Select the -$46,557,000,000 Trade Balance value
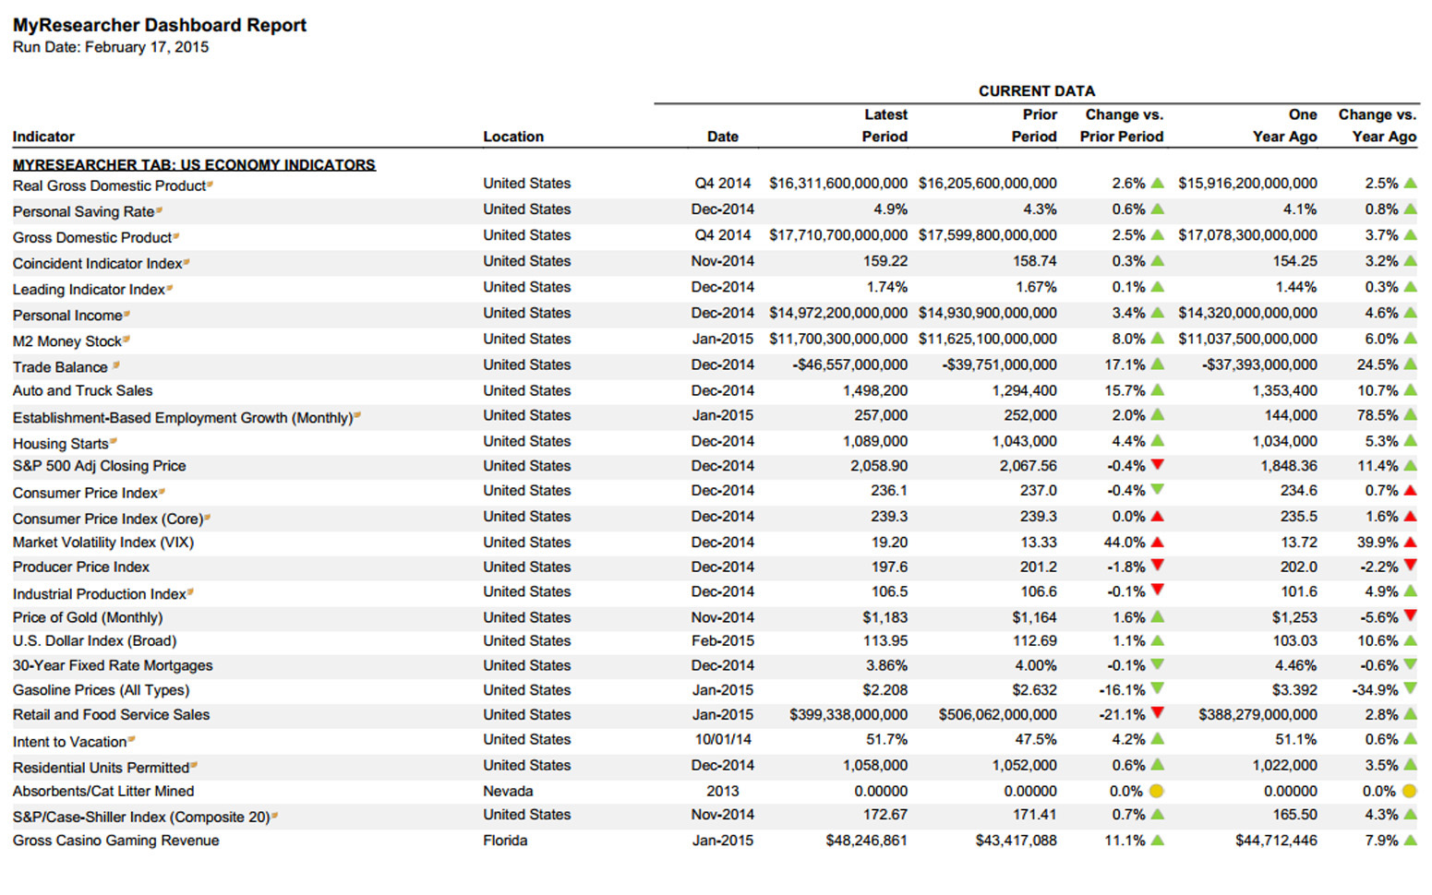The height and width of the screenshot is (895, 1432). pyautogui.click(x=849, y=364)
